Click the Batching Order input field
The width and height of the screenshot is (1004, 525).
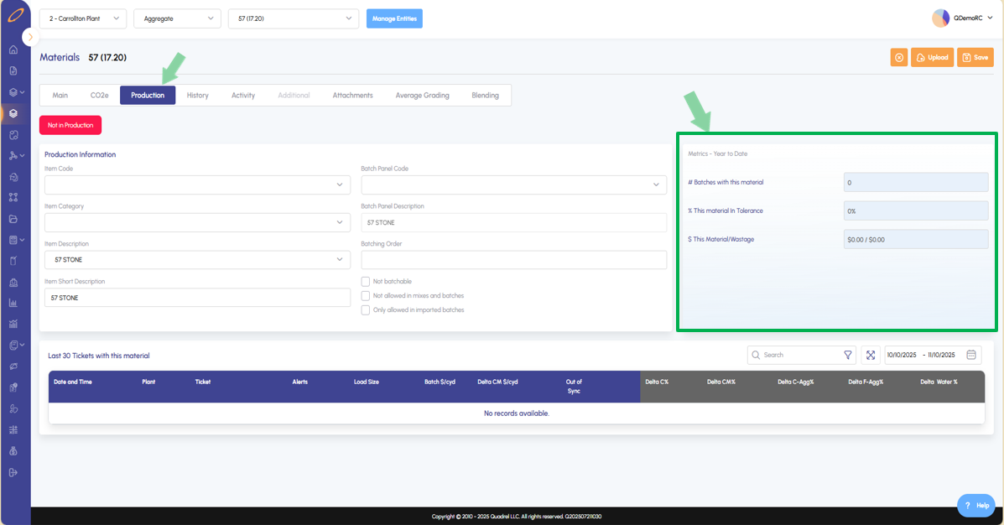(x=513, y=260)
